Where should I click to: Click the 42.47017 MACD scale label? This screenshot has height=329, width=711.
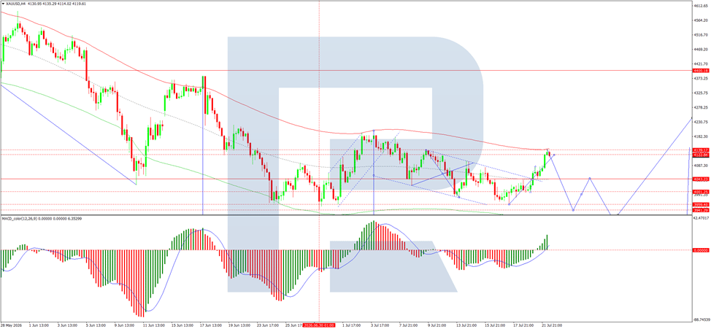(701, 218)
